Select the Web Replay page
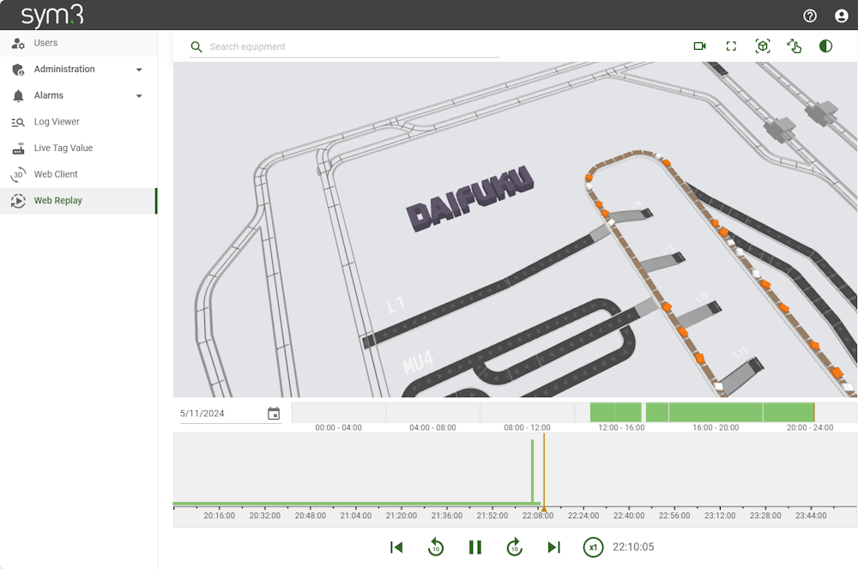 (x=79, y=201)
